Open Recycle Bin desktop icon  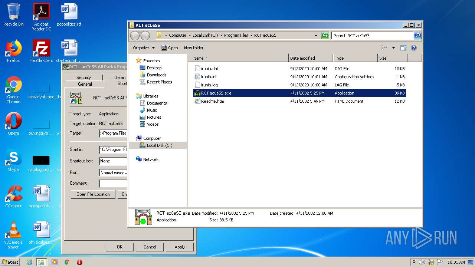pyautogui.click(x=13, y=15)
